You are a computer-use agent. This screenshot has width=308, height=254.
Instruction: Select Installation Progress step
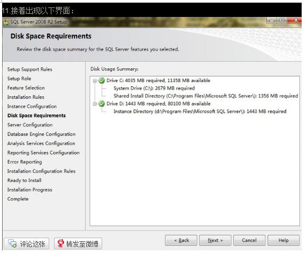coord(30,190)
